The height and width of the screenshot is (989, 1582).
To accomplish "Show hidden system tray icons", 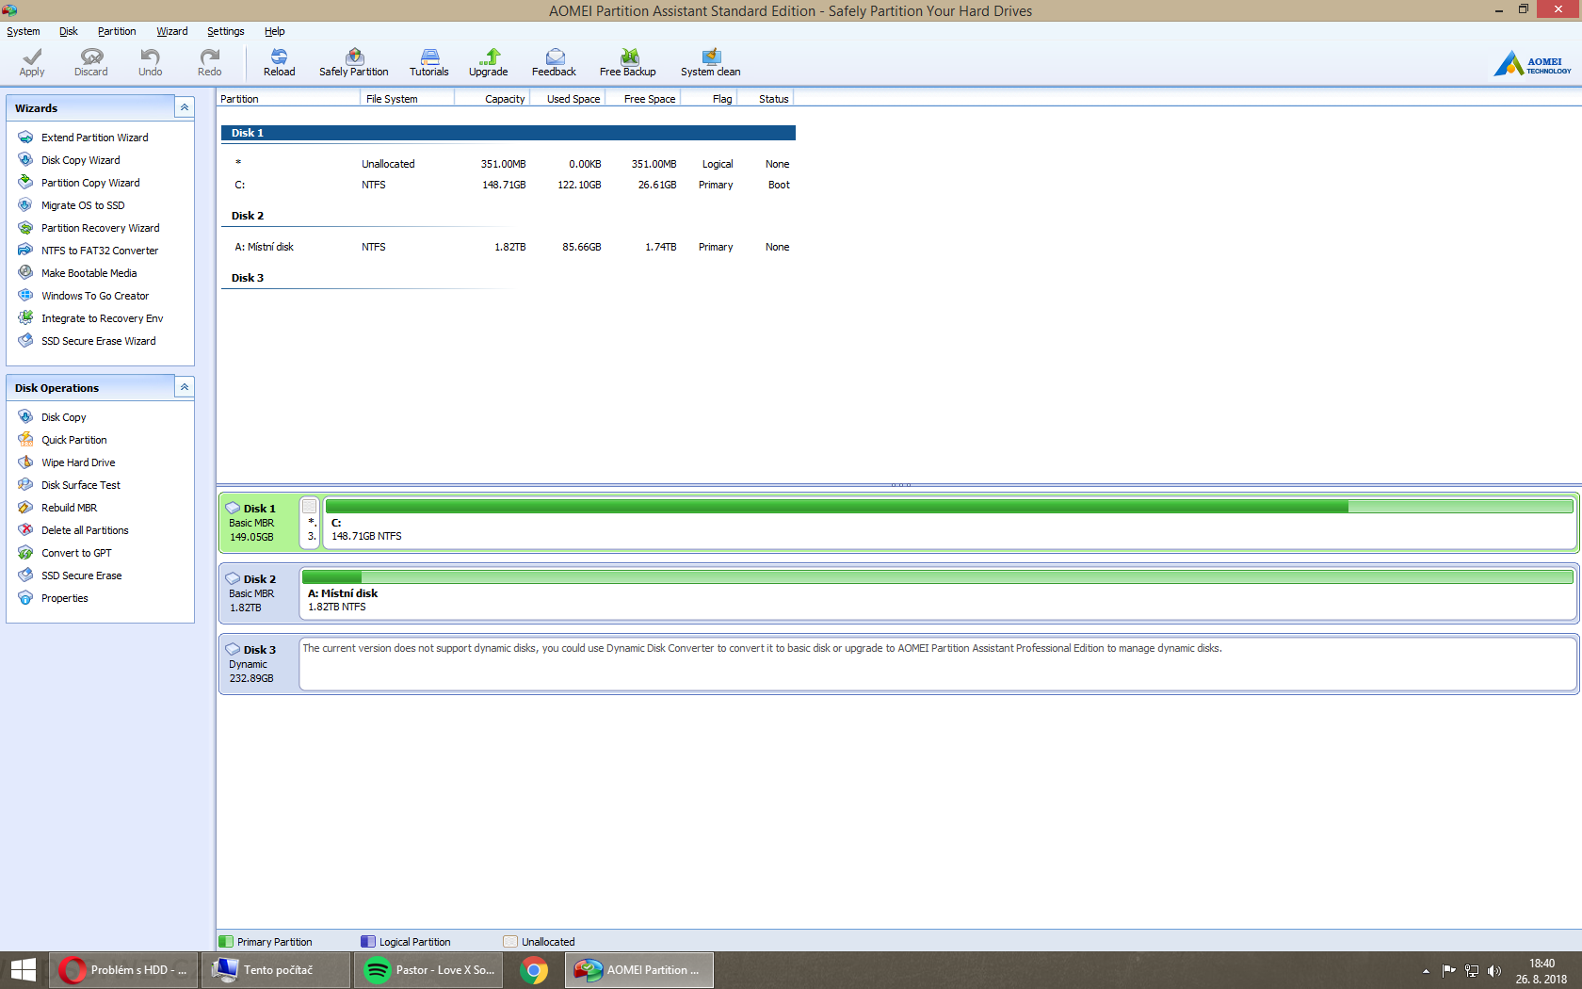I will click(1426, 971).
